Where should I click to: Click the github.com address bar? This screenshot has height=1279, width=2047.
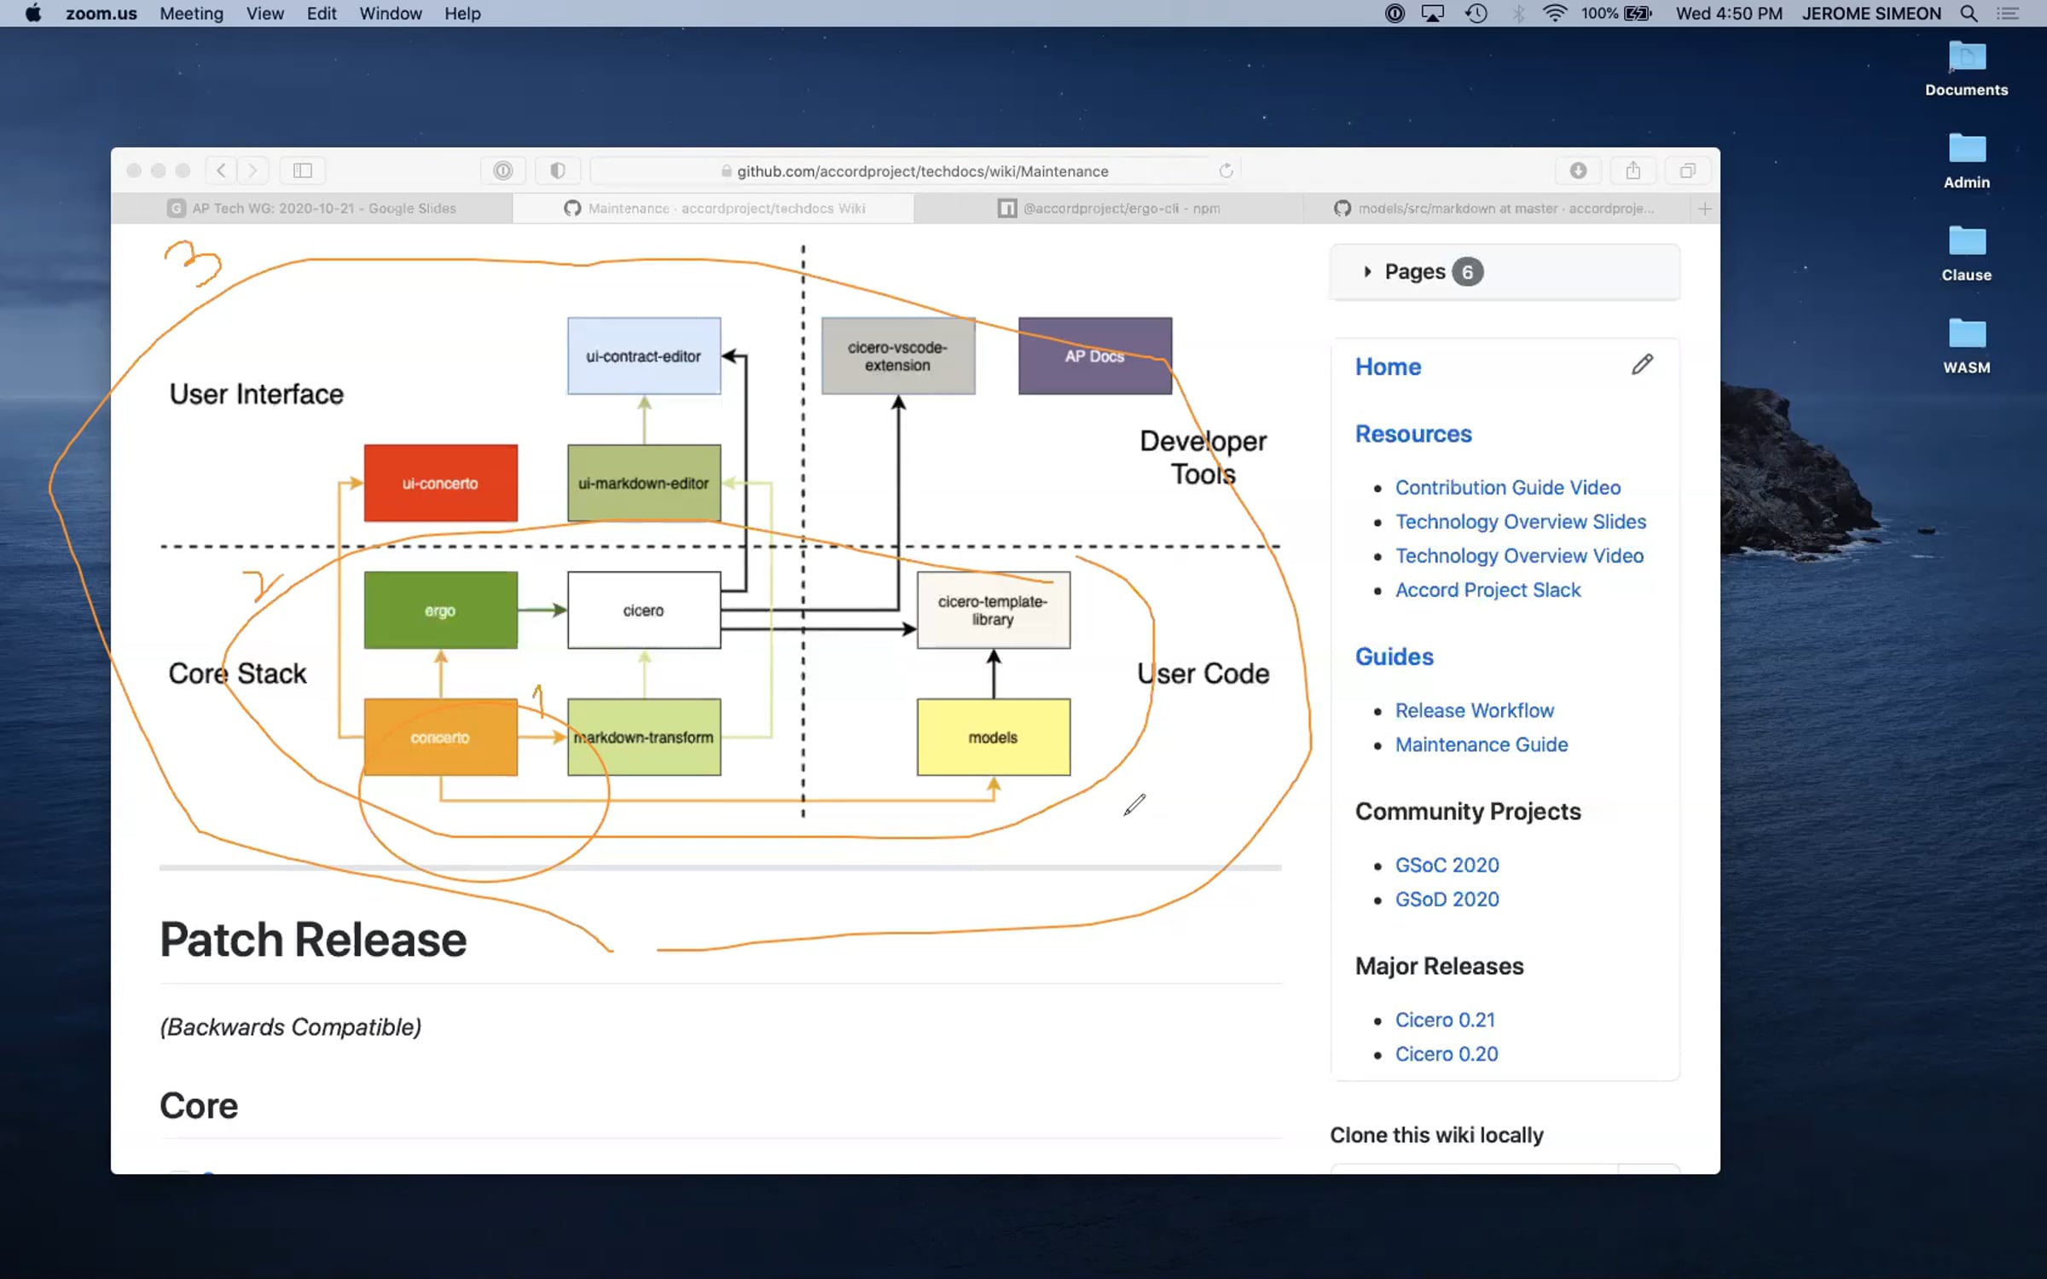coord(921,171)
